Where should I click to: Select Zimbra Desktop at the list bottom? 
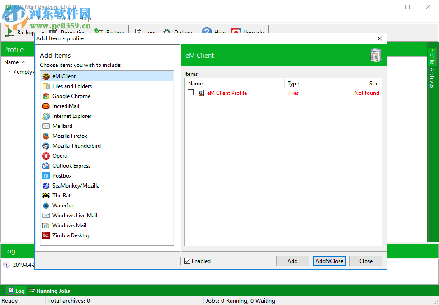[71, 235]
